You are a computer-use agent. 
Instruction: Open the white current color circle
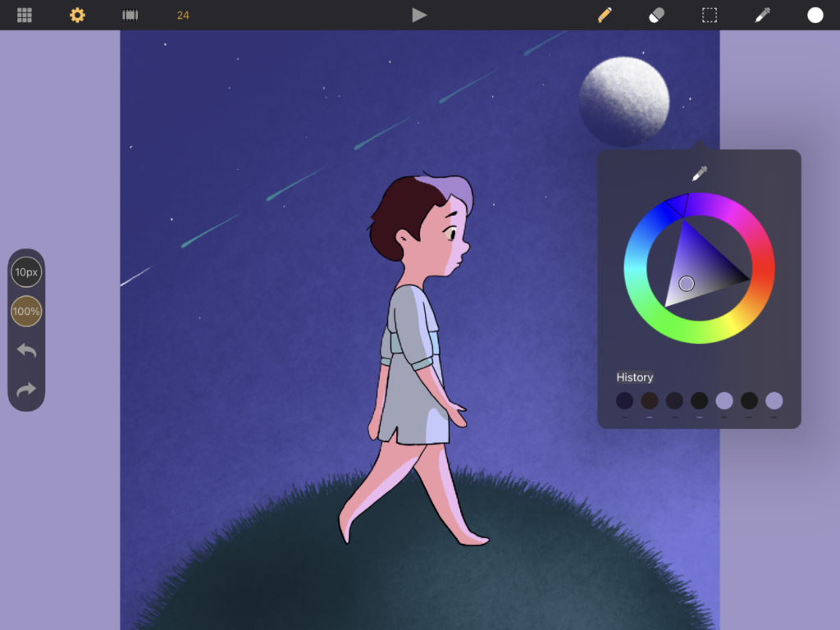tap(815, 15)
